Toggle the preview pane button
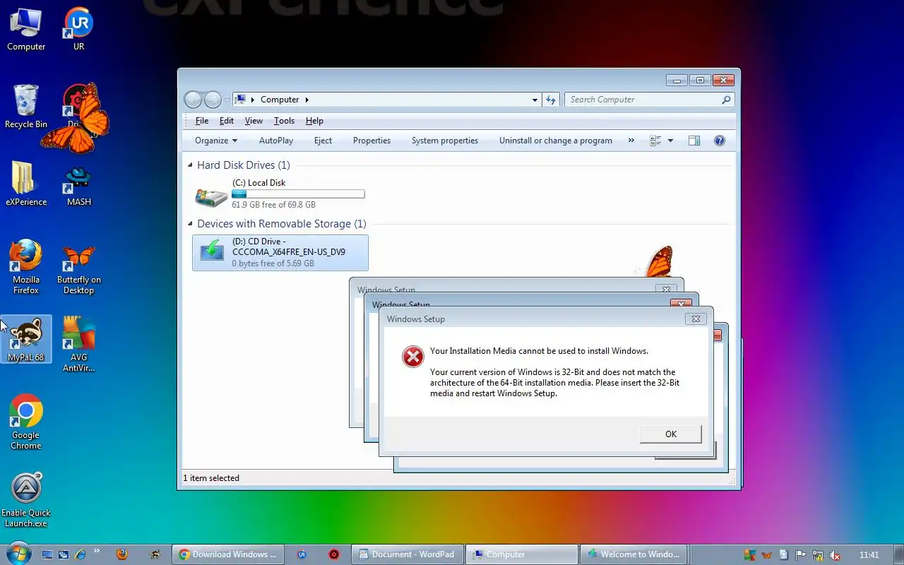Viewport: 904px width, 565px height. coord(694,141)
